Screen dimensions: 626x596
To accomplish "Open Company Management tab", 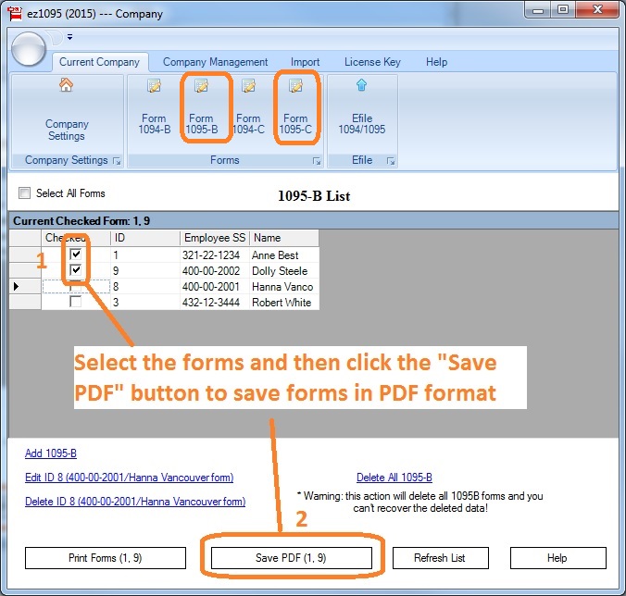I will (x=215, y=62).
